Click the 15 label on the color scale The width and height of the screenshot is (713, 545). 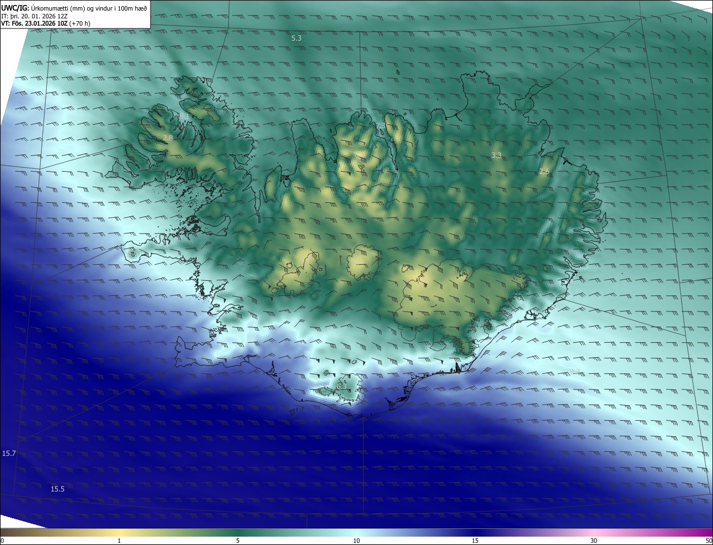475,541
